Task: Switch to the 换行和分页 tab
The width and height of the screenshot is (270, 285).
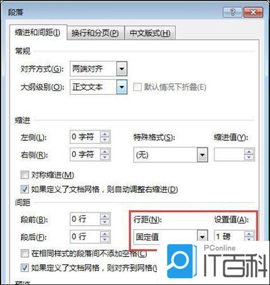Action: (x=95, y=33)
